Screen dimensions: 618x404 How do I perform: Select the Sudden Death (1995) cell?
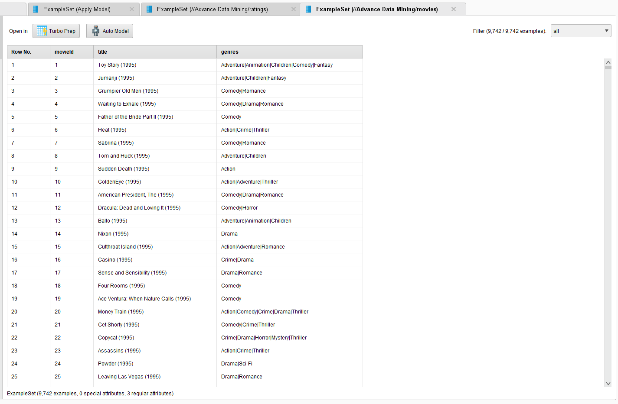point(155,169)
